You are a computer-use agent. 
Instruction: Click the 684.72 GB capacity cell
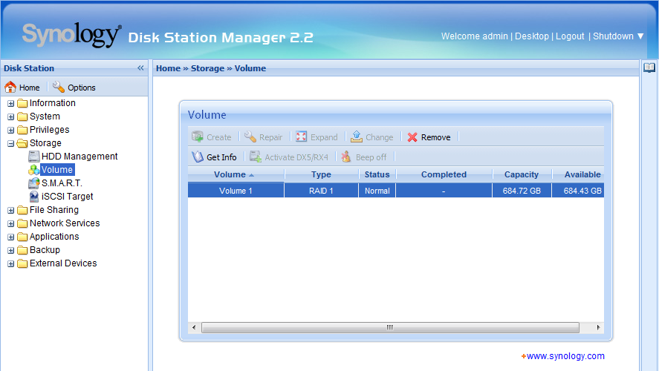pos(522,191)
